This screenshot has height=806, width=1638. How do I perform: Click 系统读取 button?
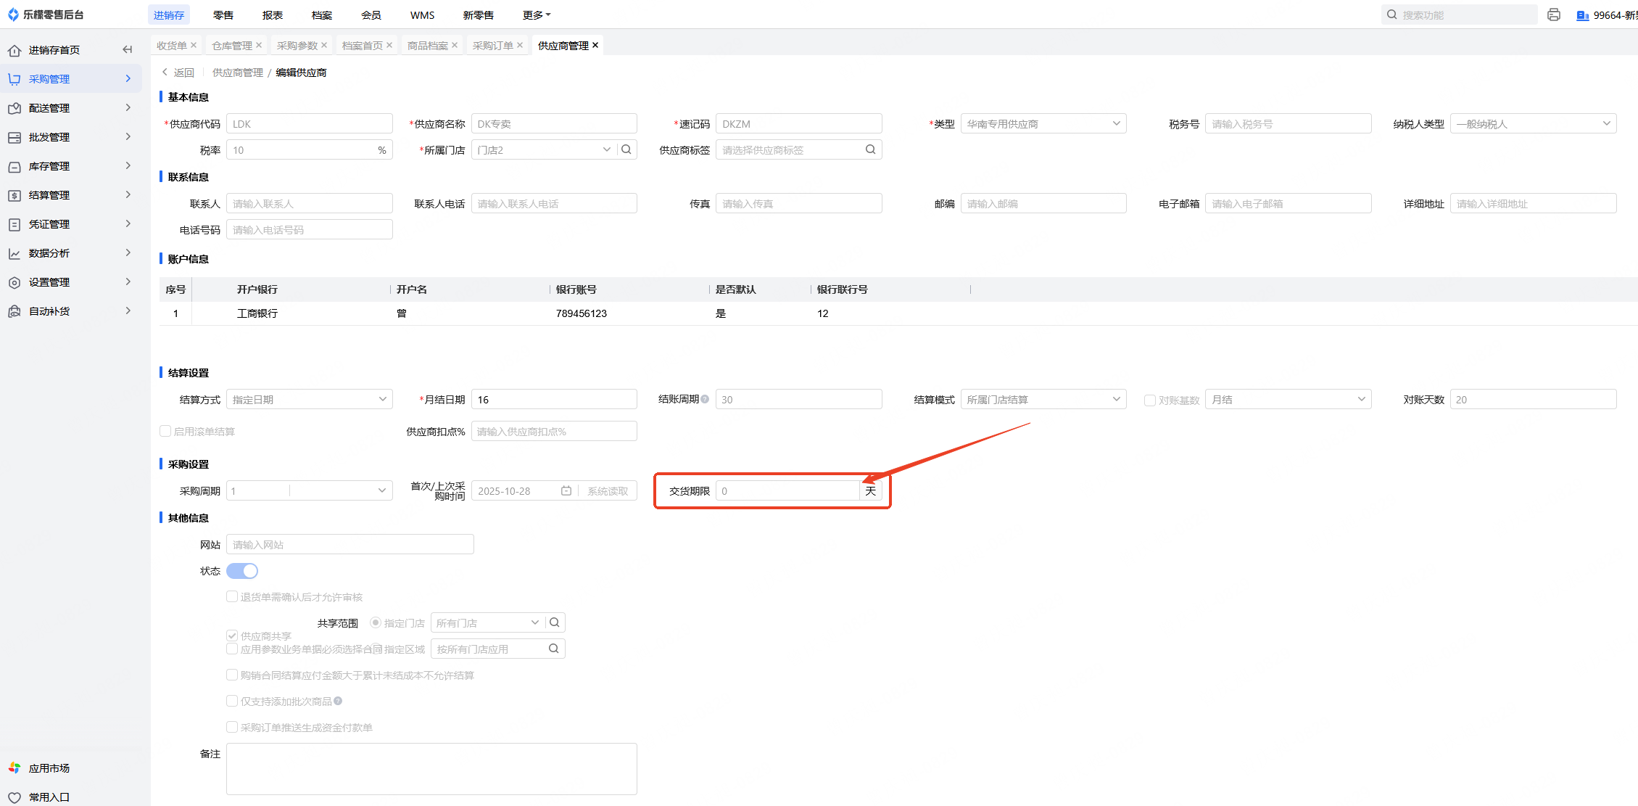(x=608, y=491)
